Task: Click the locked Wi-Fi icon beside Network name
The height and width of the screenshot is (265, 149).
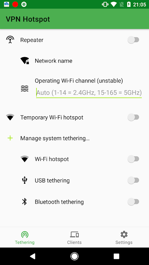Action: click(25, 61)
